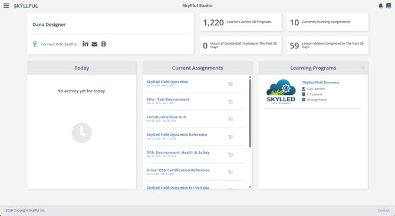This screenshot has height=216, width=395.
Task: Open the Skyllful website globe icon
Action: (x=104, y=44)
